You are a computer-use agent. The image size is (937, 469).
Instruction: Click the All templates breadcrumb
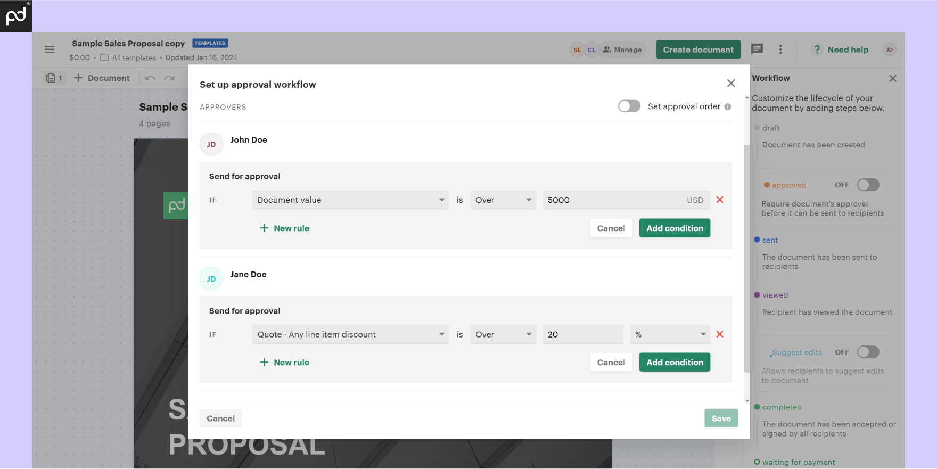tap(134, 57)
